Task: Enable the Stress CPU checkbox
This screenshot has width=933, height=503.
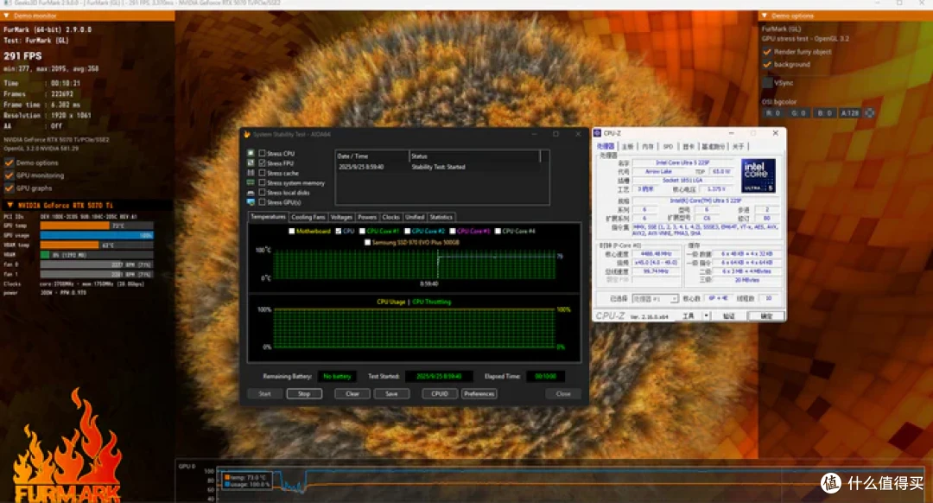Action: tap(262, 153)
